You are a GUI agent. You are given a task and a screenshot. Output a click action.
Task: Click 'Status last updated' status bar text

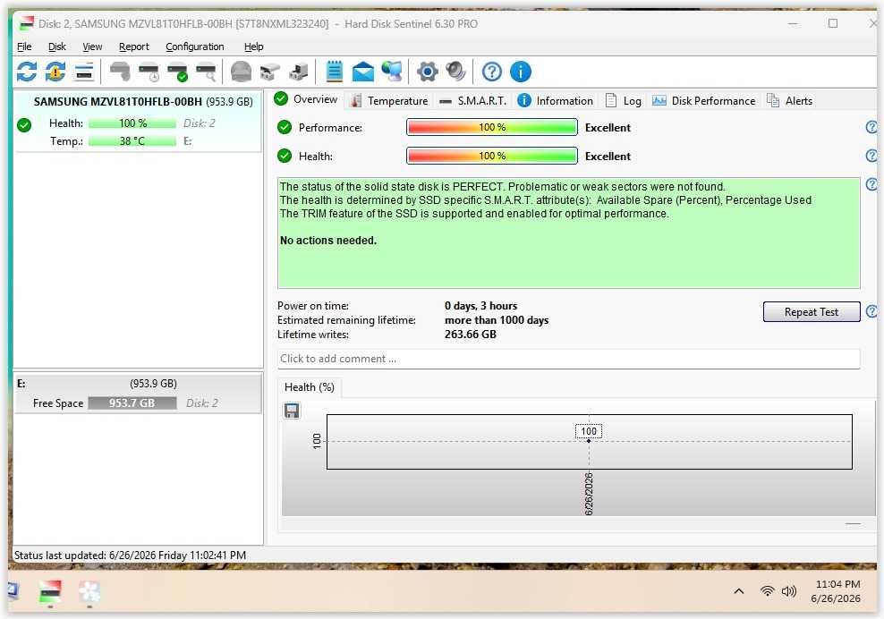131,555
